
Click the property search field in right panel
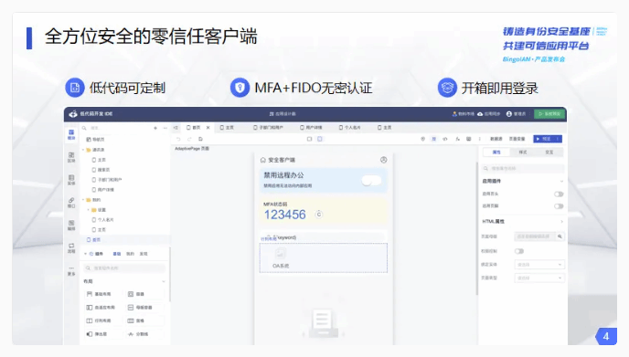[523, 169]
